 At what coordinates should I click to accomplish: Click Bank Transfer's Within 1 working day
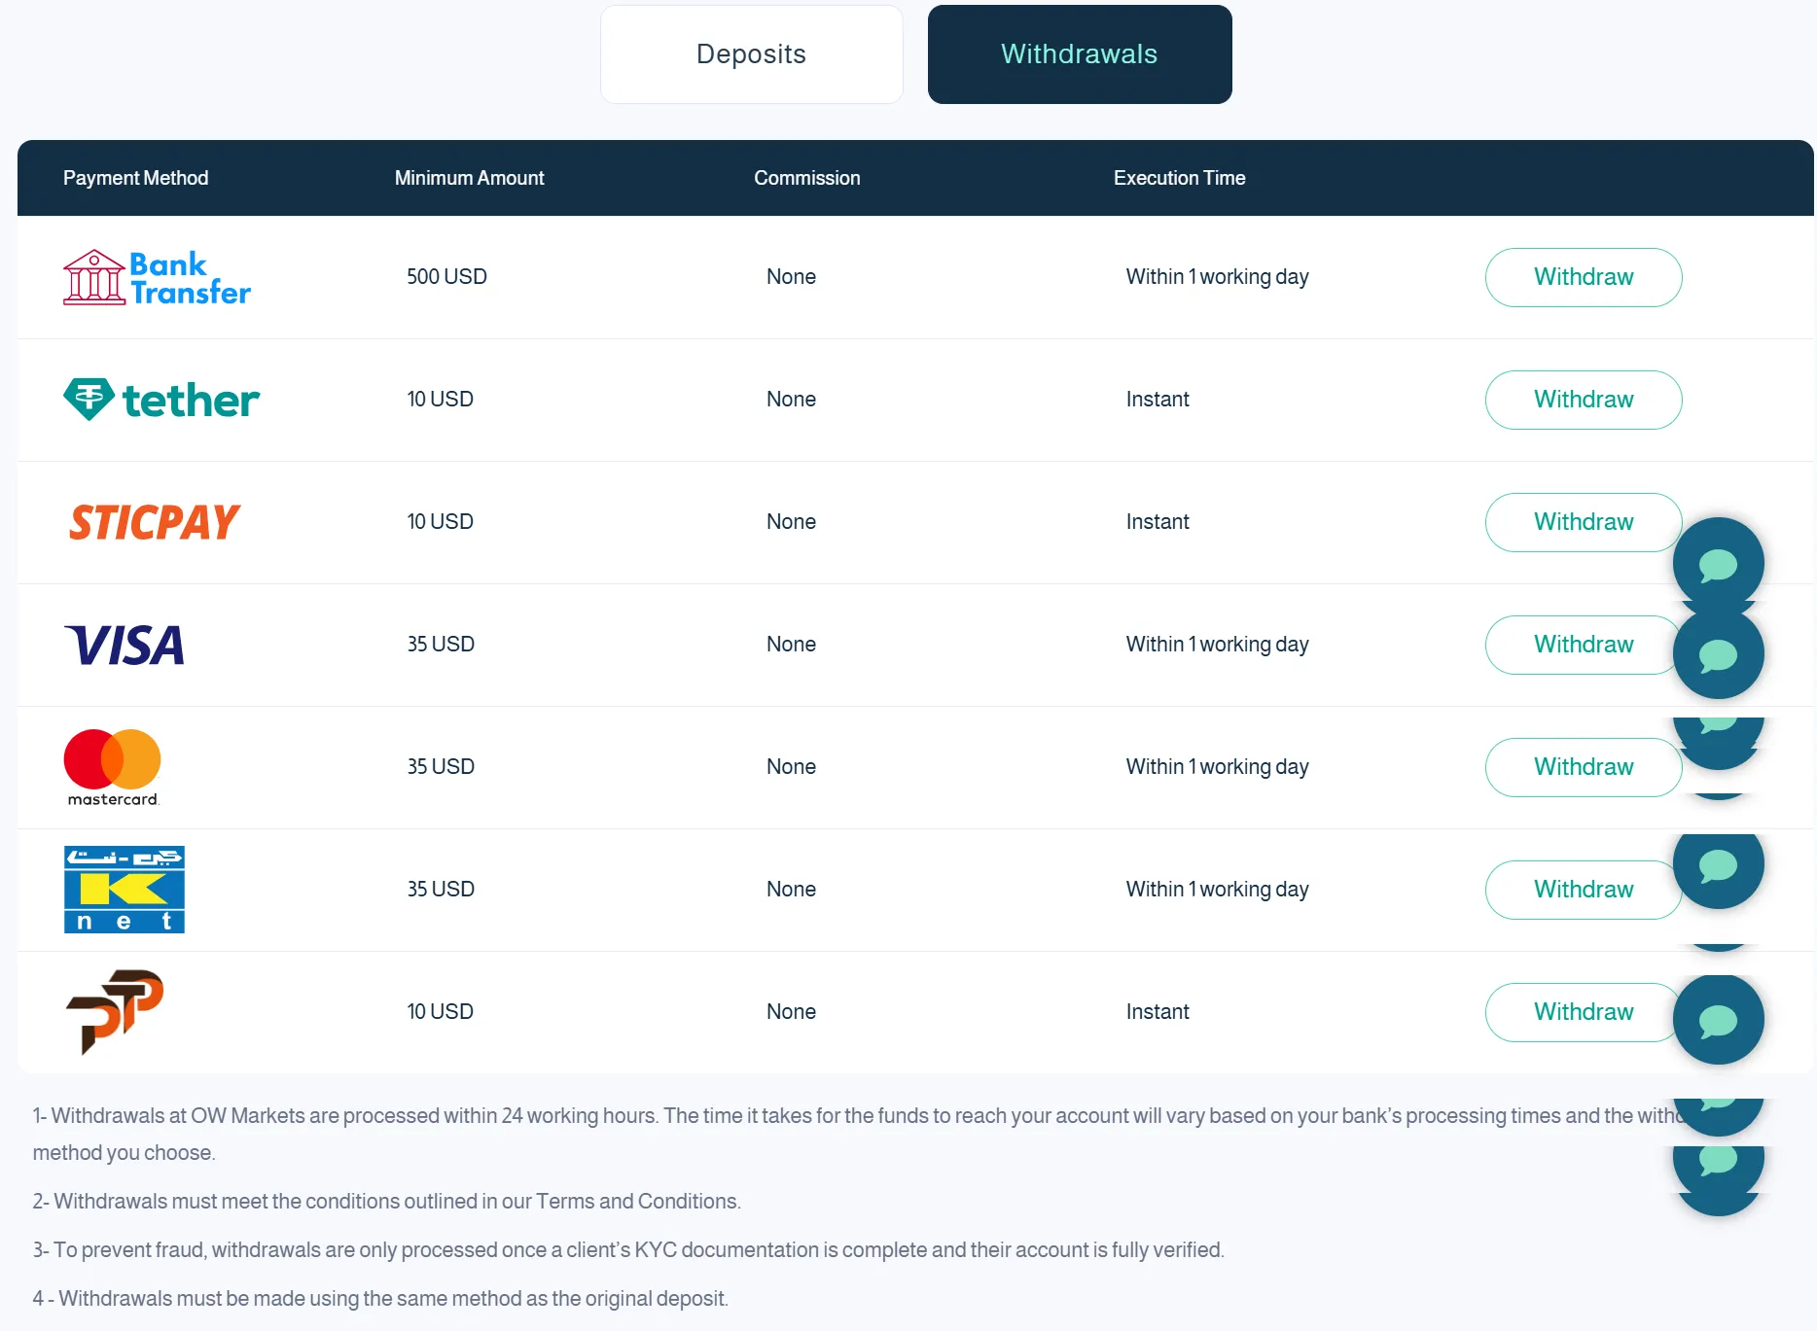coord(1217,277)
